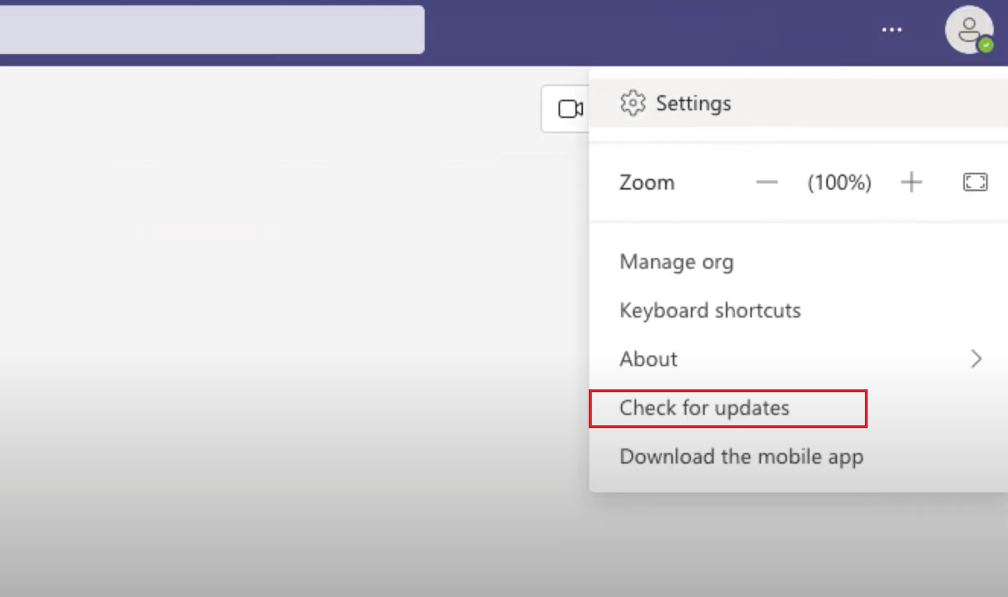Toggle full screen mode icon
This screenshot has width=1008, height=597.
(x=975, y=183)
